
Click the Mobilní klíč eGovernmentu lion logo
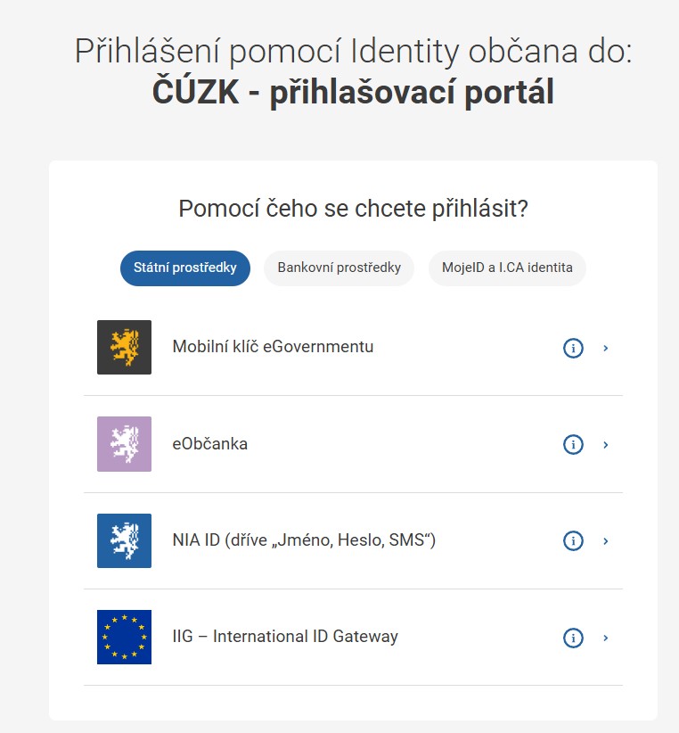(124, 347)
